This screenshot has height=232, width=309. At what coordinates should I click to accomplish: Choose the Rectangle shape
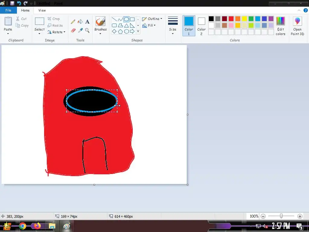132,19
